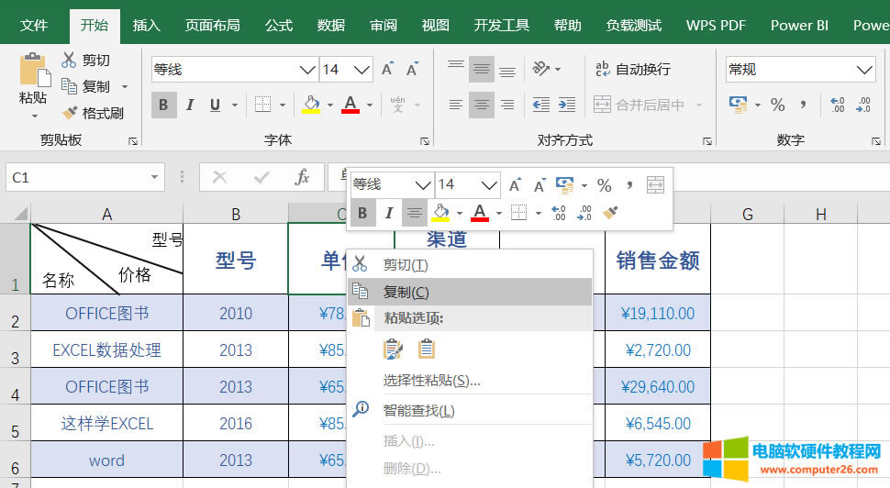Click 选择性粘贴(S)... in context menu
This screenshot has height=488, width=890.
click(431, 380)
